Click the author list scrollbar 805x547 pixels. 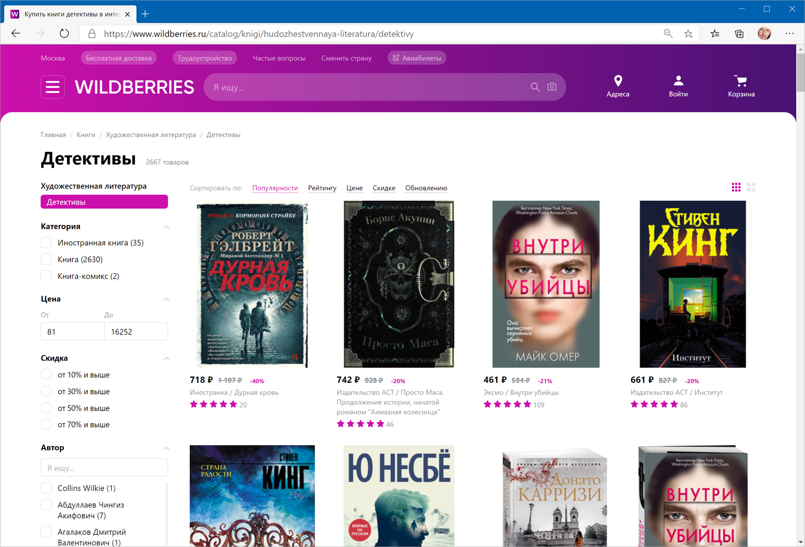(x=167, y=514)
